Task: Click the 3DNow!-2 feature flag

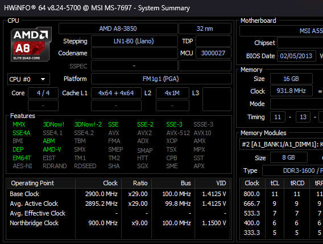Action: [x=88, y=124]
